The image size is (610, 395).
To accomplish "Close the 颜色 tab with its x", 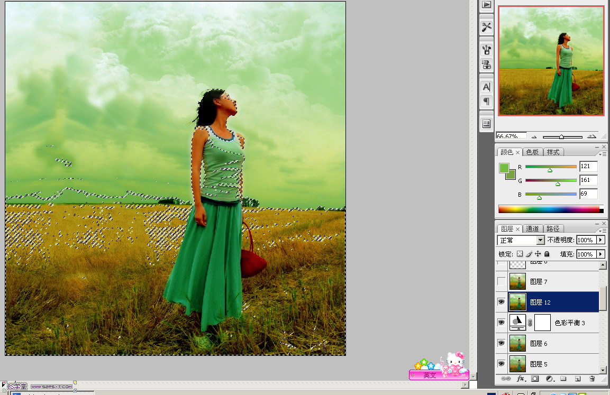I will tap(517, 152).
